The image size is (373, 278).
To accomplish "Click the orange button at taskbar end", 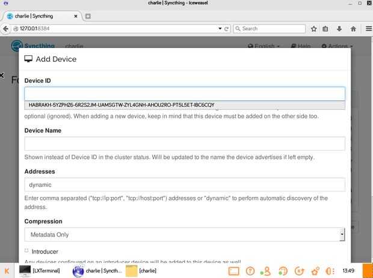I will coord(368,271).
